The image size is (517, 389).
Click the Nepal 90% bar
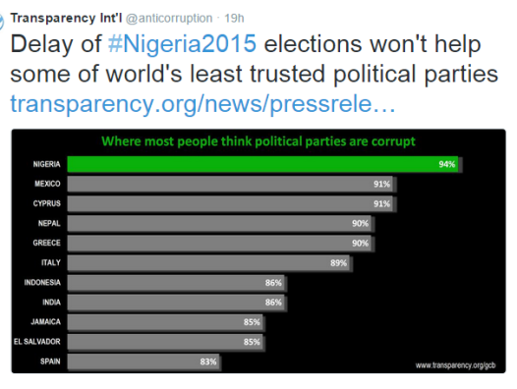(221, 224)
